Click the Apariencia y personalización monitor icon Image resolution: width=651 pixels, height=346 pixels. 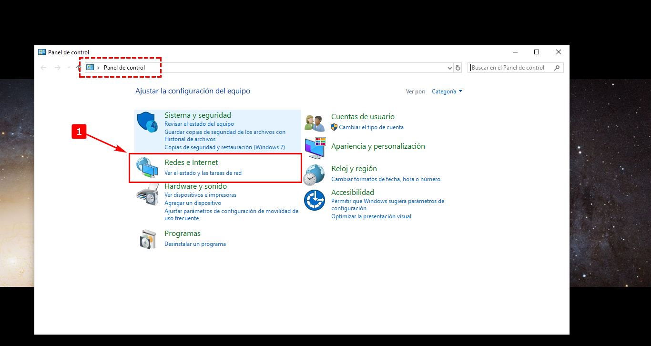click(x=315, y=148)
